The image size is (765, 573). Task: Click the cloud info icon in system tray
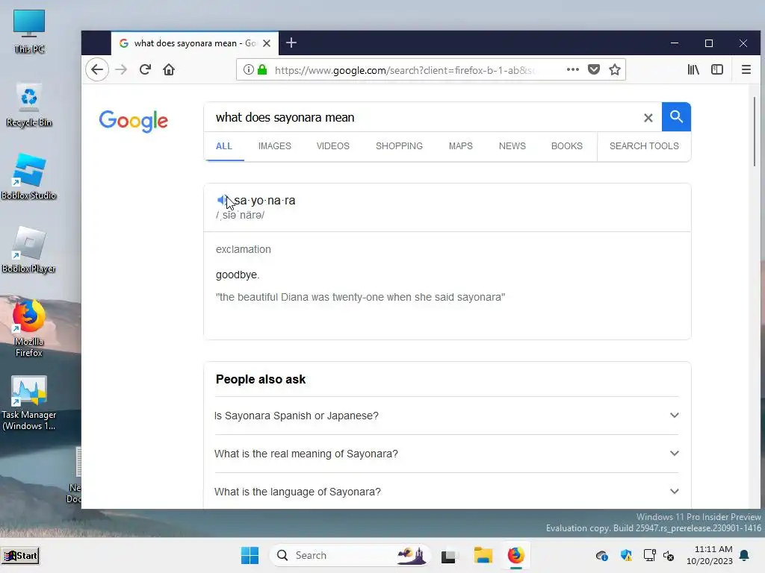[x=602, y=555]
